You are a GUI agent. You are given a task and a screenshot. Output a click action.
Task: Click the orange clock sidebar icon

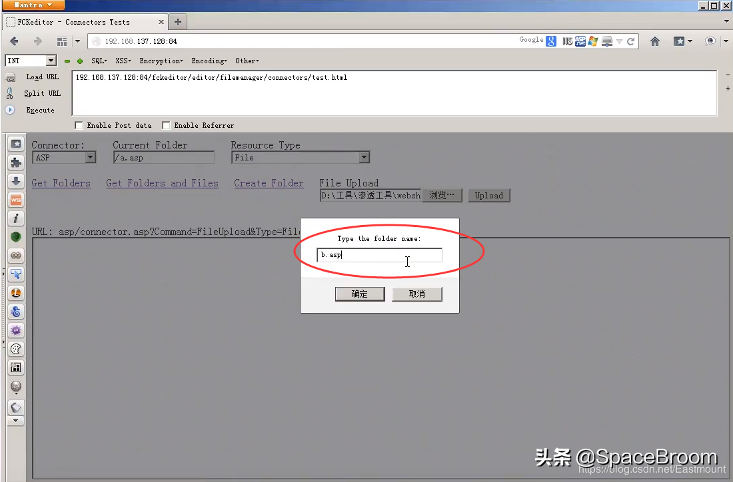coord(16,293)
